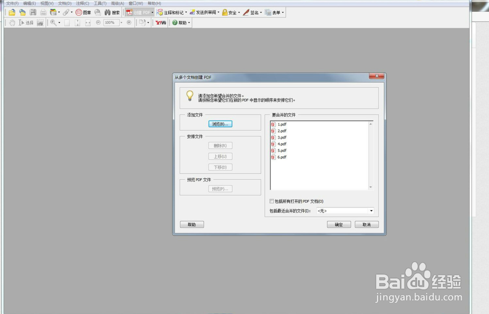Click the Open web page icon
Viewport: 489px width, 314px height.
(22, 13)
